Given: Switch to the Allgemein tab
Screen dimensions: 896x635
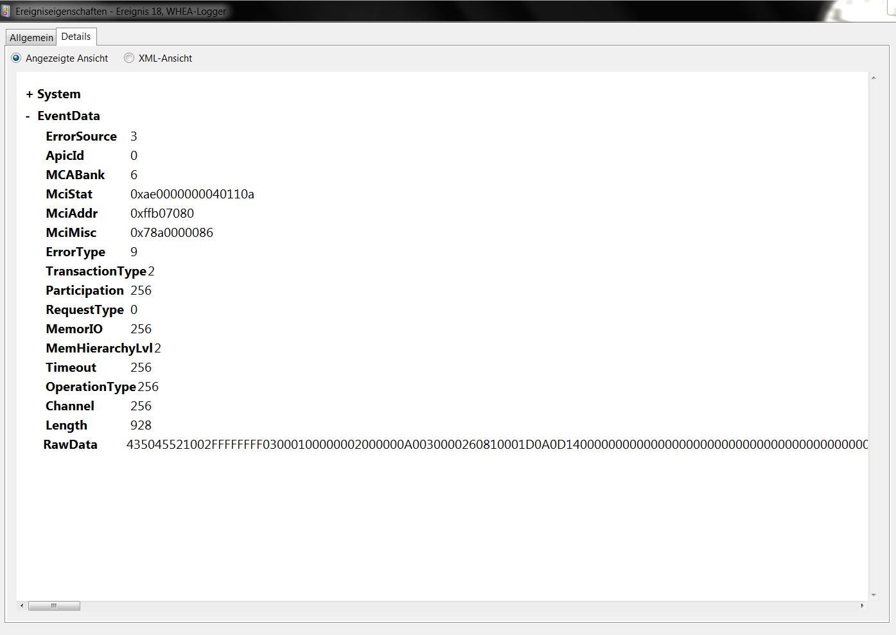Looking at the screenshot, I should [31, 37].
